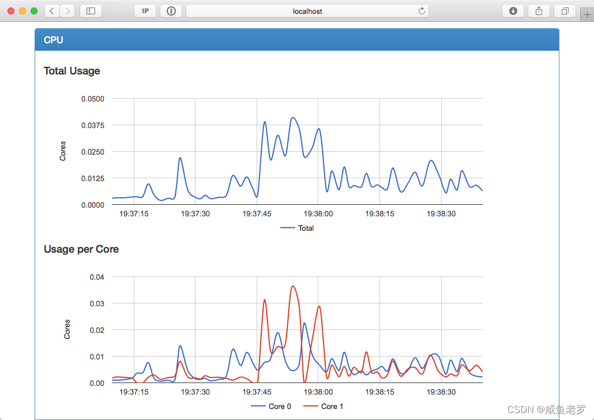Click the back navigation arrow

[51, 11]
